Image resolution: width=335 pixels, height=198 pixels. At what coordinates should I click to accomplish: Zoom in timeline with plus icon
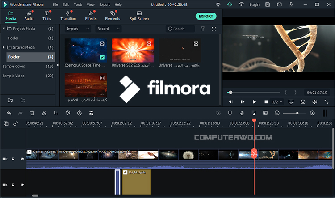coord(312,113)
